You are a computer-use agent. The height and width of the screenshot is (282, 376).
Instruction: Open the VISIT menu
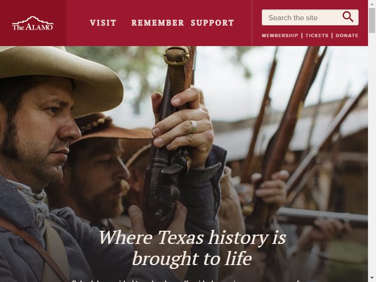click(103, 23)
